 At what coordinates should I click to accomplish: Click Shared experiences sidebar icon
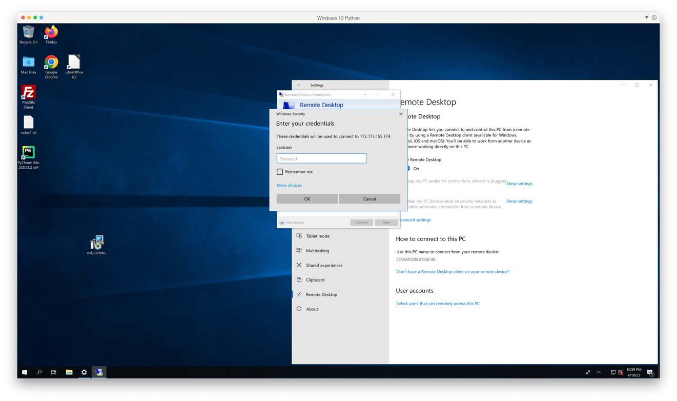click(299, 266)
